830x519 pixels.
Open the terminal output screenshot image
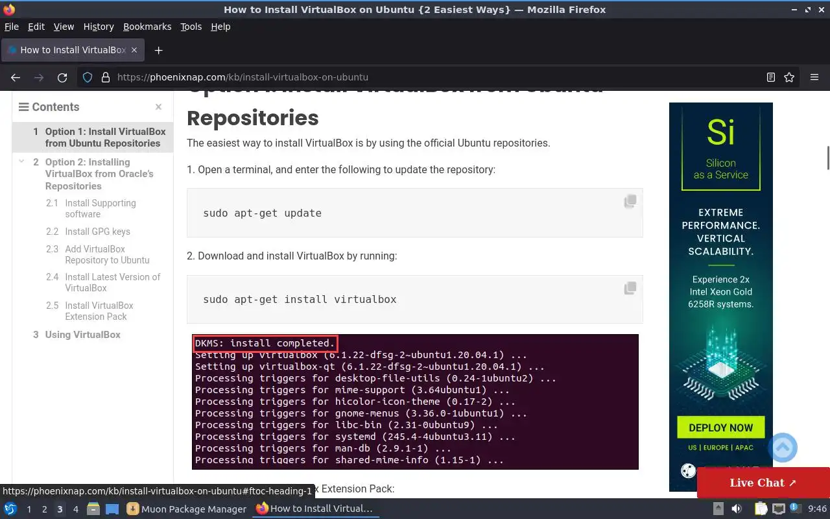[415, 402]
